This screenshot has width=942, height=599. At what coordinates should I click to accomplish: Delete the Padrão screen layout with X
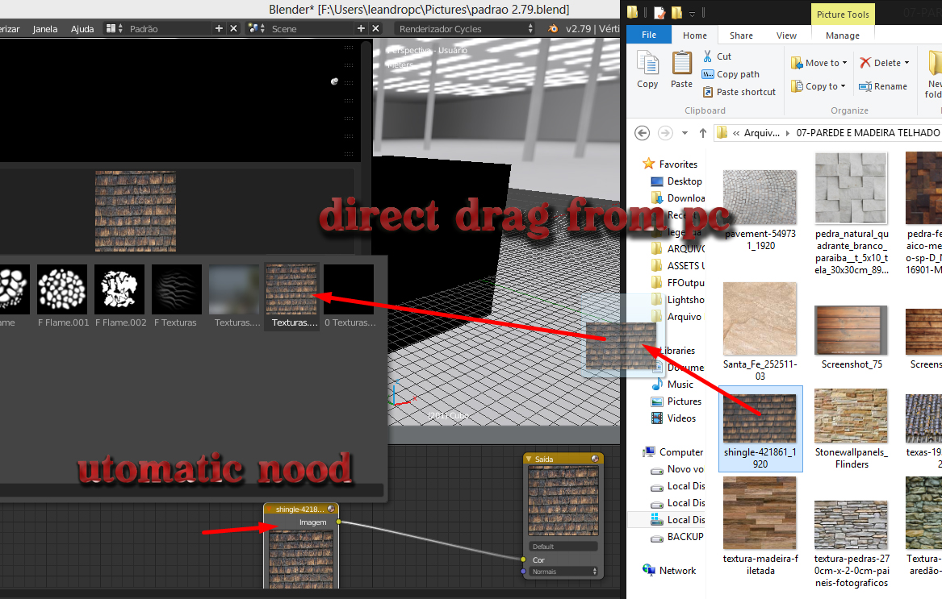[x=234, y=28]
